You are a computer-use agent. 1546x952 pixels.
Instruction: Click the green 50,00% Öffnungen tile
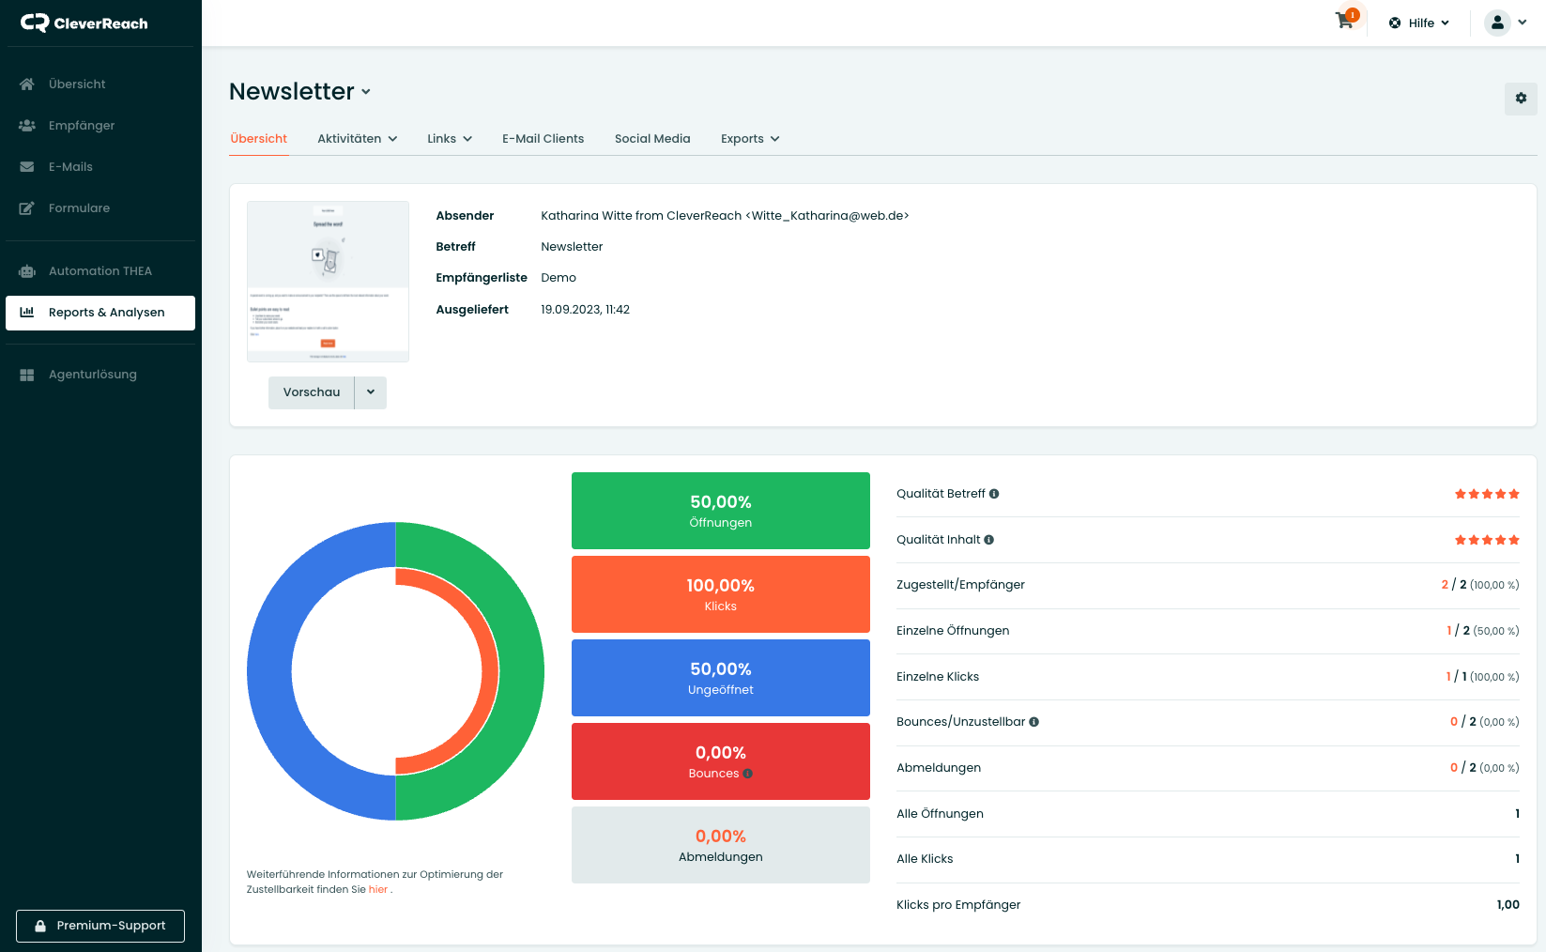[721, 511]
